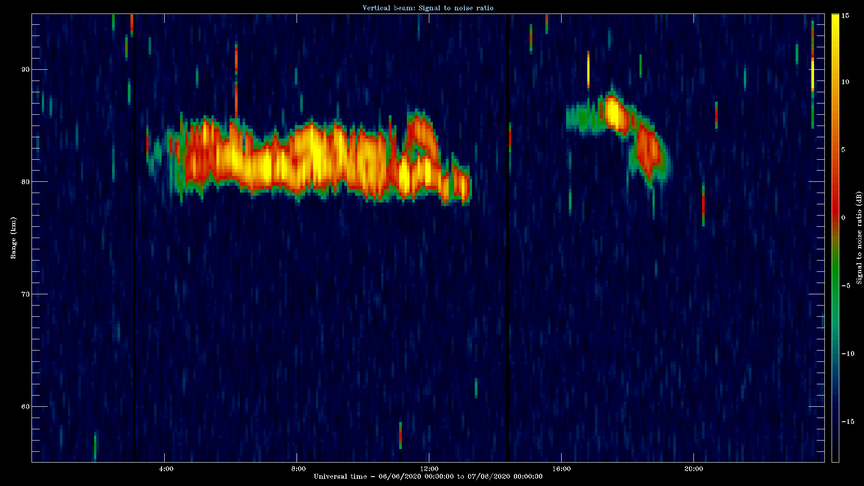Click the red section of the colorbar near 0 dB
The height and width of the screenshot is (486, 864).
835,211
